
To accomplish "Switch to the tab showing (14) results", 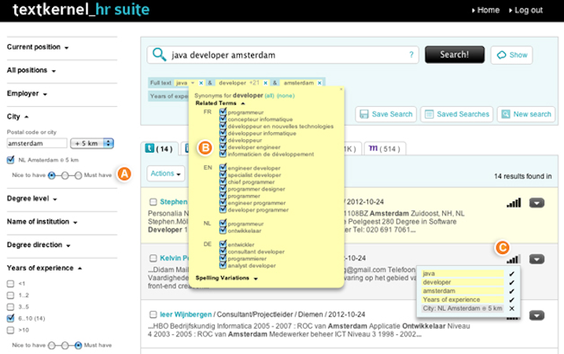I will 161,149.
